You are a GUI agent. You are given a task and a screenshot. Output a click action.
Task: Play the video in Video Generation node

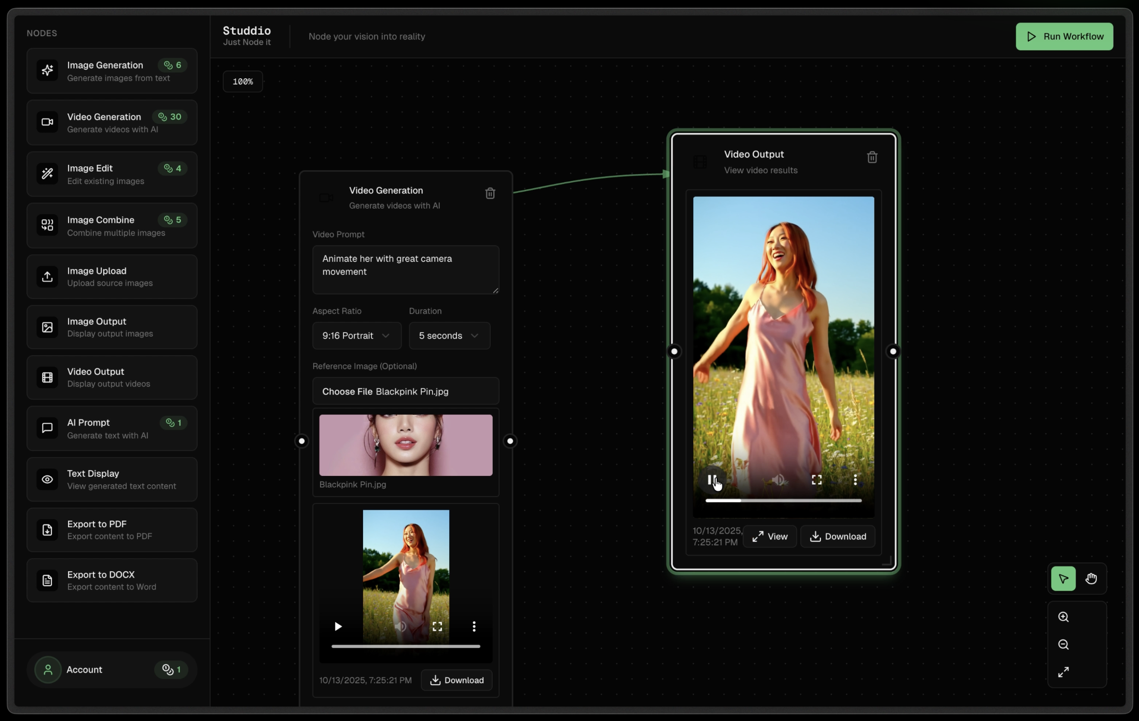click(338, 627)
